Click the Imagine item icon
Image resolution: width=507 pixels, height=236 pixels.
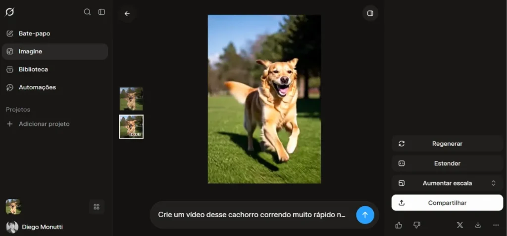[10, 51]
